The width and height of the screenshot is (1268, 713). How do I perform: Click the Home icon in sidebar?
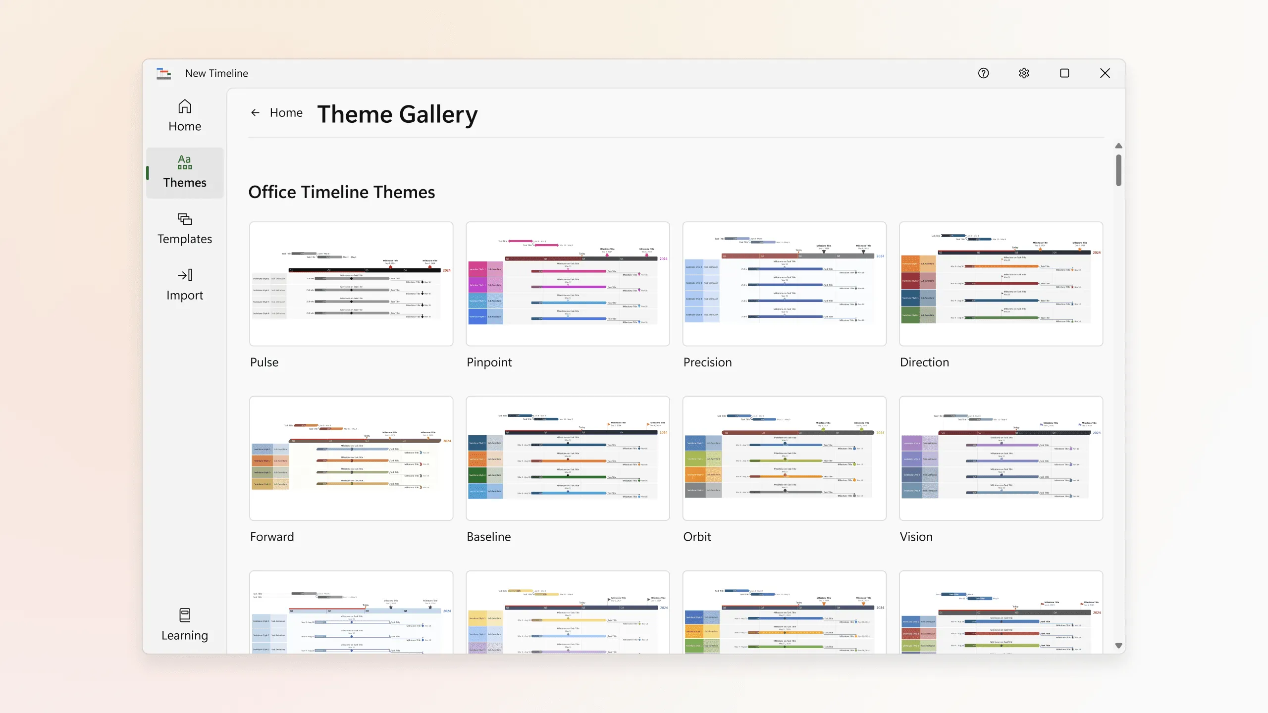click(x=185, y=107)
